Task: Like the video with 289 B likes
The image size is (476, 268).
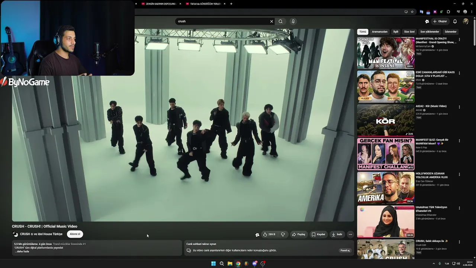Action: [269, 234]
